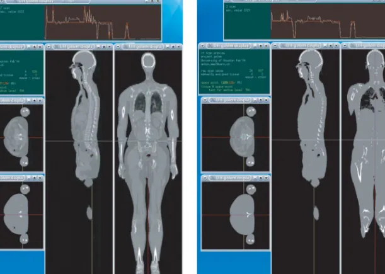Close lower axial slice window, left screenshot
This screenshot has width=385, height=274.
[x=40, y=178]
